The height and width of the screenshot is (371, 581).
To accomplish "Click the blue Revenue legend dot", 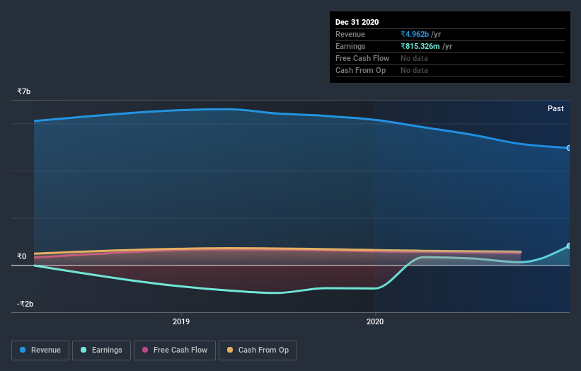I will 23,350.
